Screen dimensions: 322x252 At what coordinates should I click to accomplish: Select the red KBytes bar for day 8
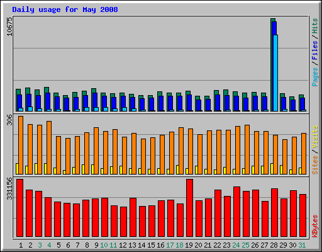pyautogui.click(x=86, y=219)
